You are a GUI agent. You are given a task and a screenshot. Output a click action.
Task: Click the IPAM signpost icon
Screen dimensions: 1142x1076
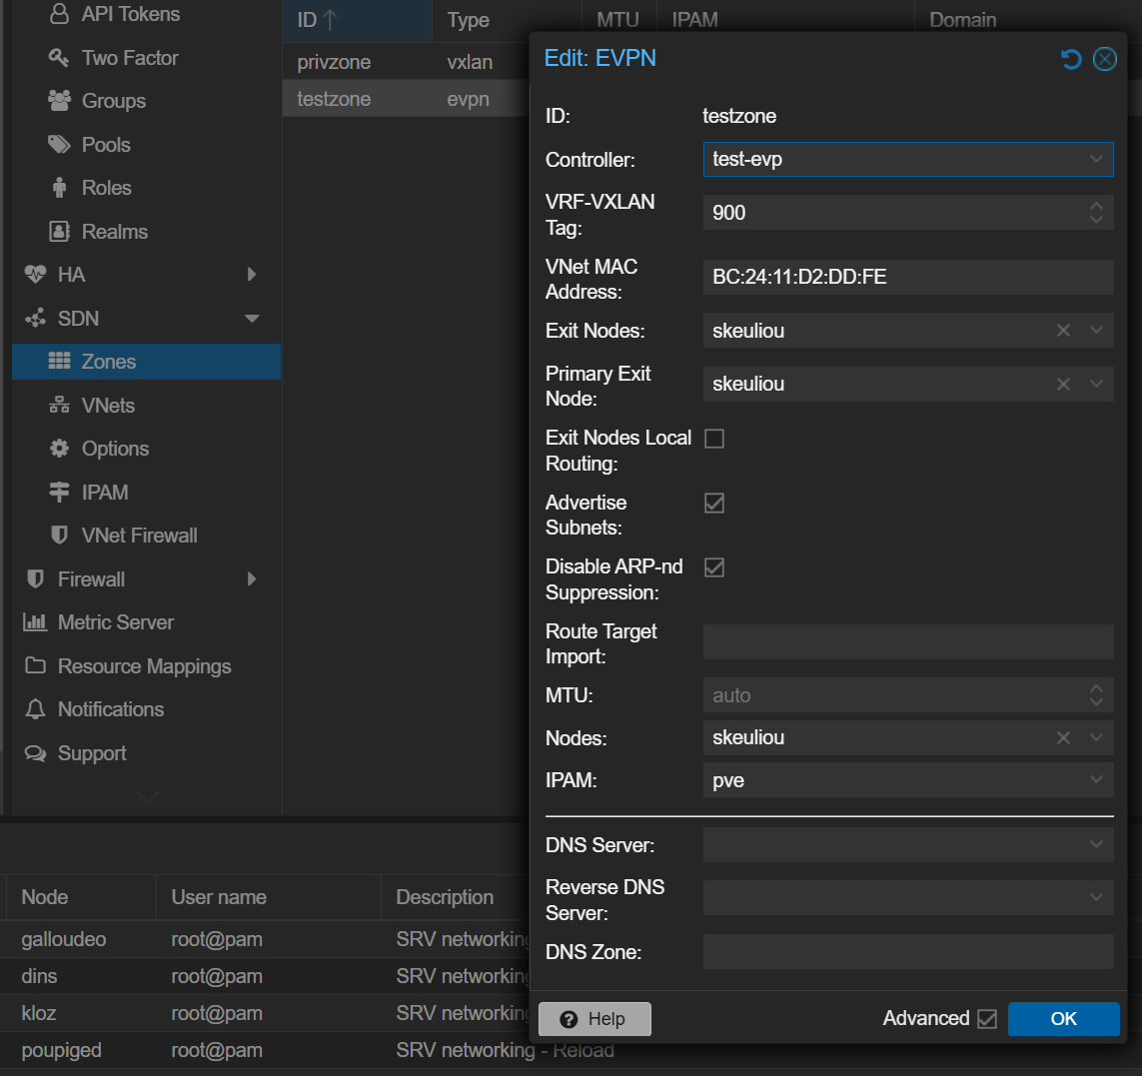click(x=59, y=492)
